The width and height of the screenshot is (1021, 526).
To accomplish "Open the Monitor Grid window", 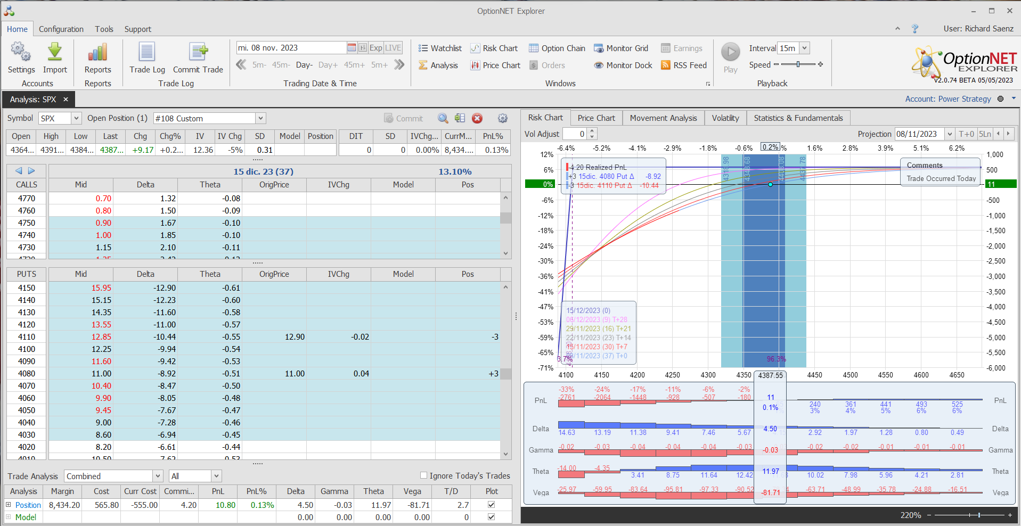I will [621, 48].
